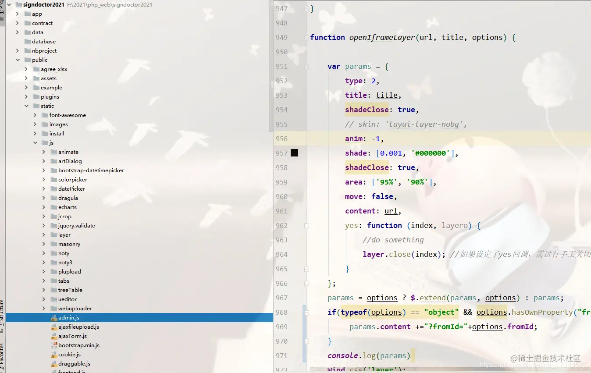Click the agree_xlsx folder icon
The image size is (591, 373).
pyautogui.click(x=36, y=69)
